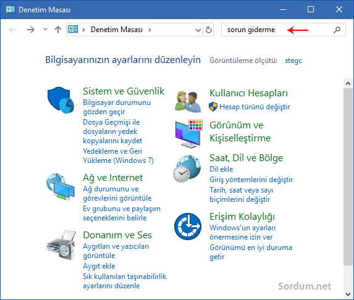Screen dimensions: 354x300
Task: Open Dosya Geçmişi ile dosyaların yedek link
Action: pos(112,131)
